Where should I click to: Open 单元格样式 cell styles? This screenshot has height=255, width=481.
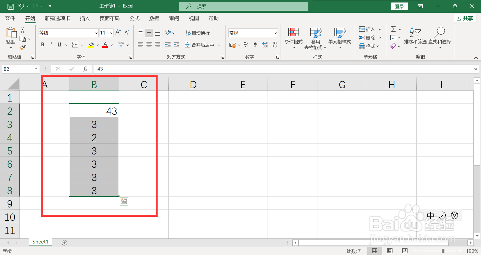(340, 38)
